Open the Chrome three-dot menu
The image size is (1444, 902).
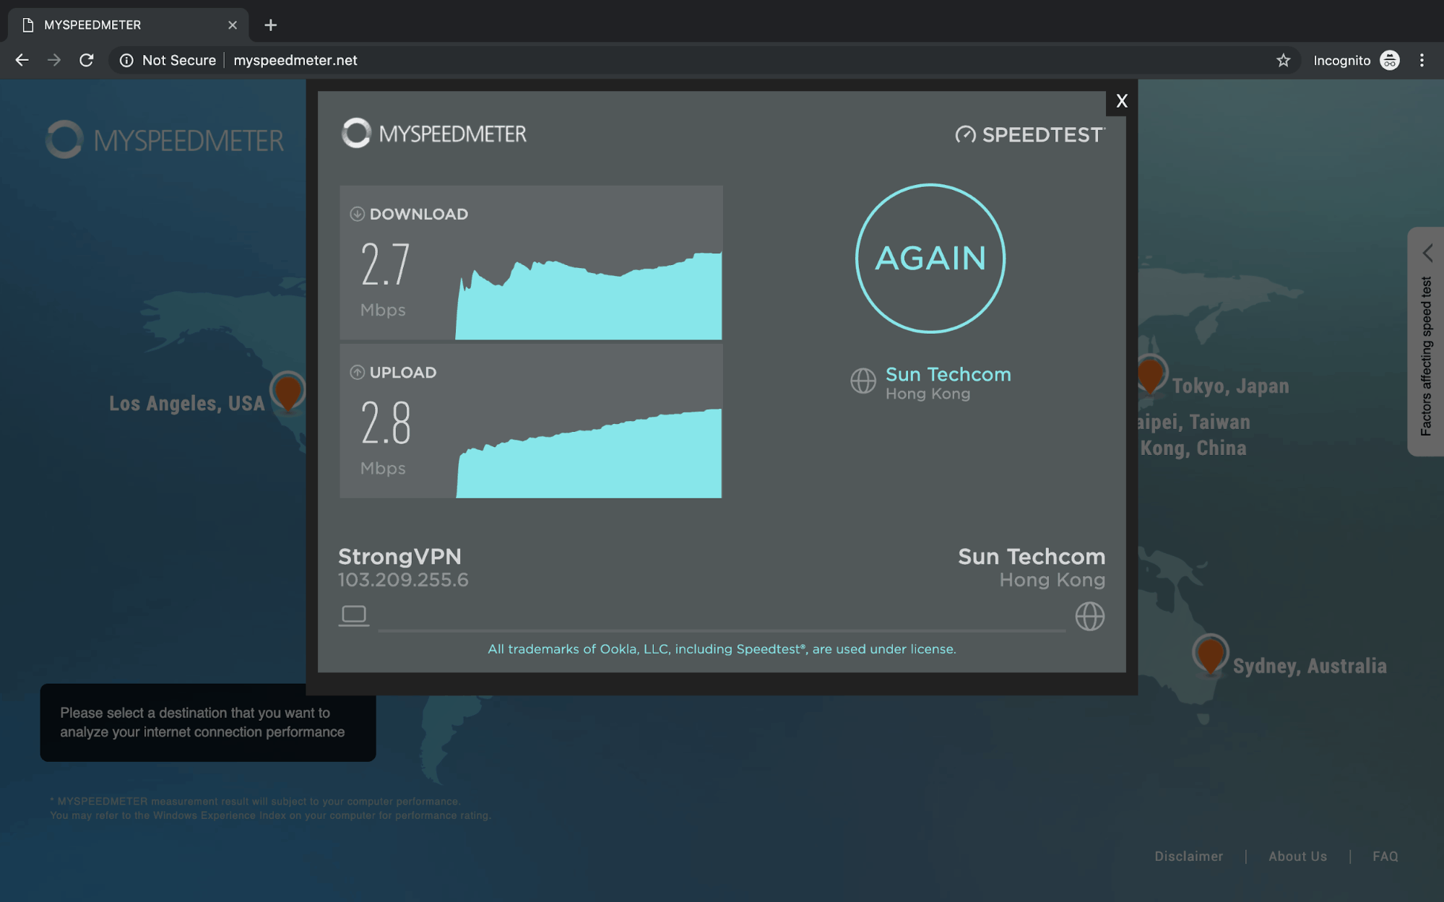[x=1422, y=61]
